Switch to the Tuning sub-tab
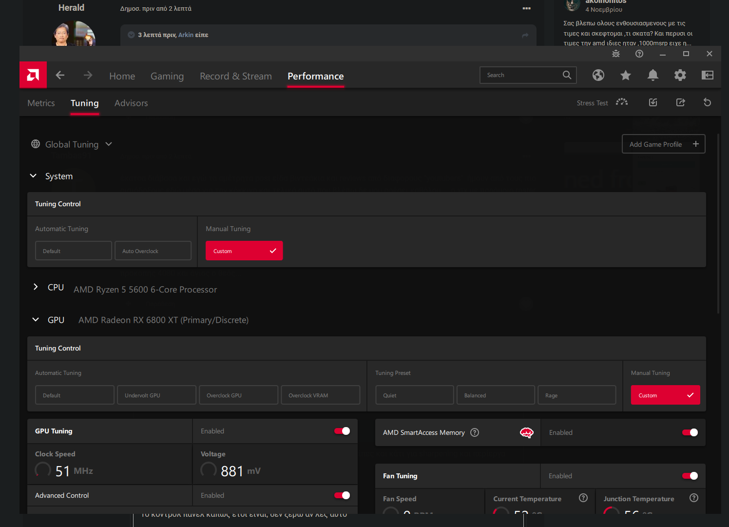 [x=85, y=103]
